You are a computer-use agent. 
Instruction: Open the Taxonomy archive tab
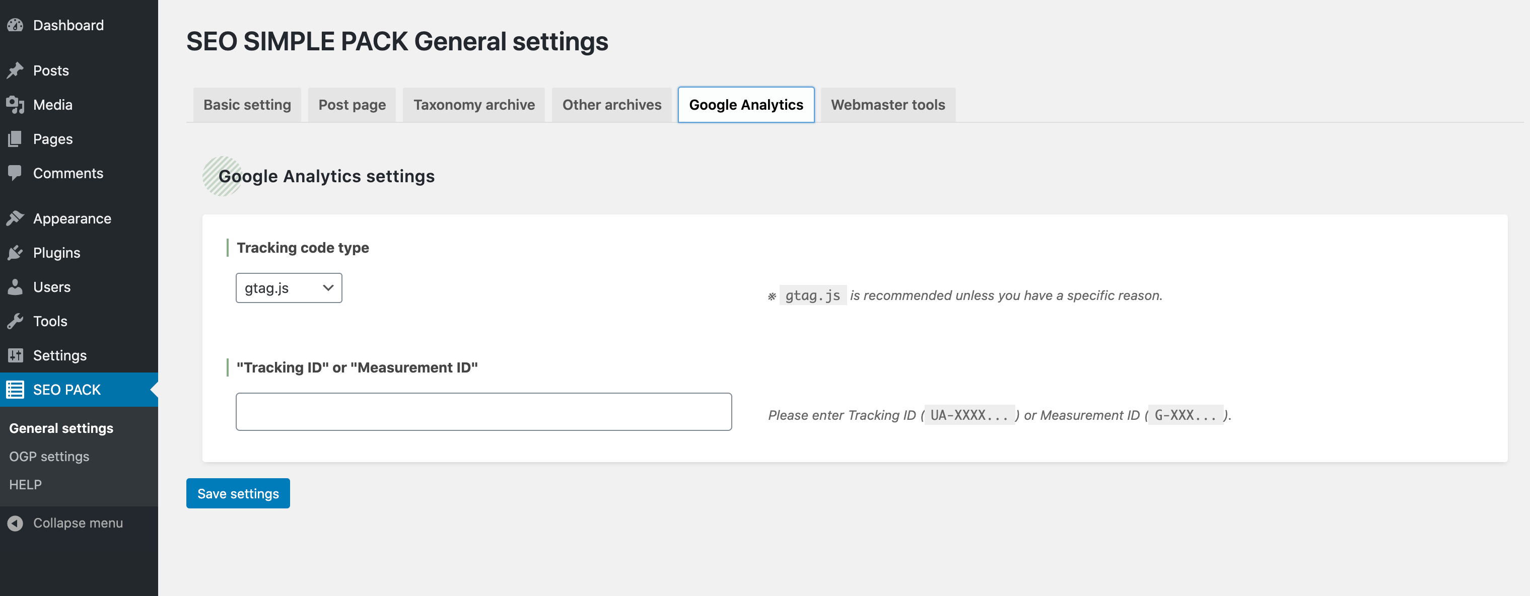point(474,105)
